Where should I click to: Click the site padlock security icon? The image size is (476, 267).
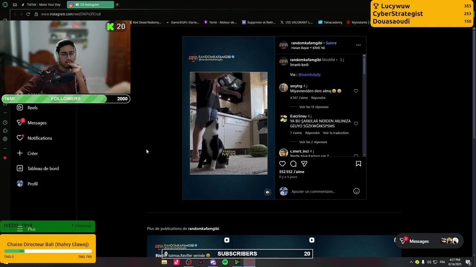(x=36, y=14)
